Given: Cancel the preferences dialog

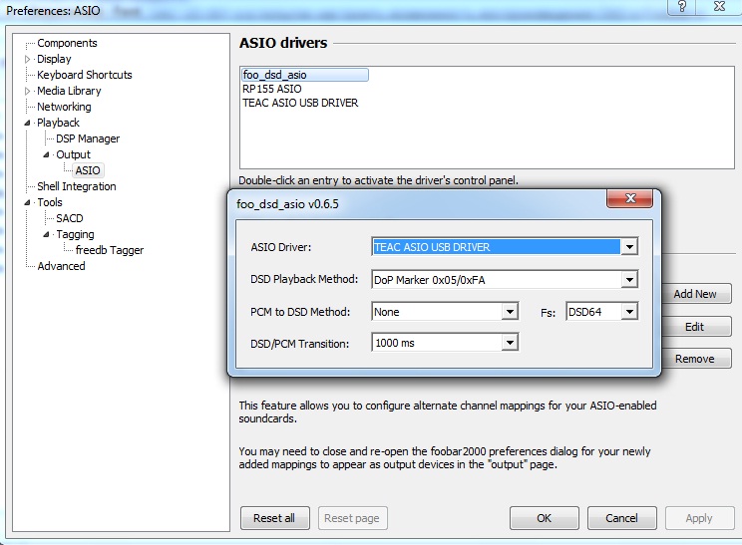Looking at the screenshot, I should [x=621, y=518].
